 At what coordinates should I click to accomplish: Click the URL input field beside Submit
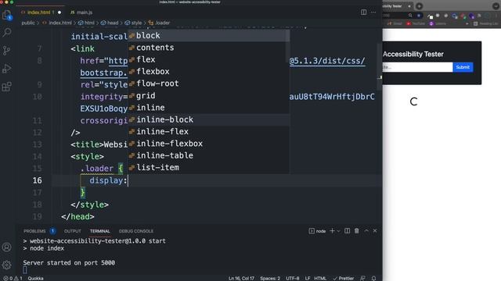point(417,67)
